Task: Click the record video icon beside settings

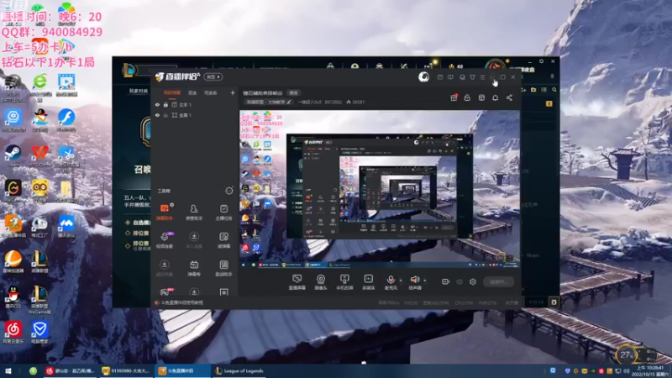Action: point(446,281)
